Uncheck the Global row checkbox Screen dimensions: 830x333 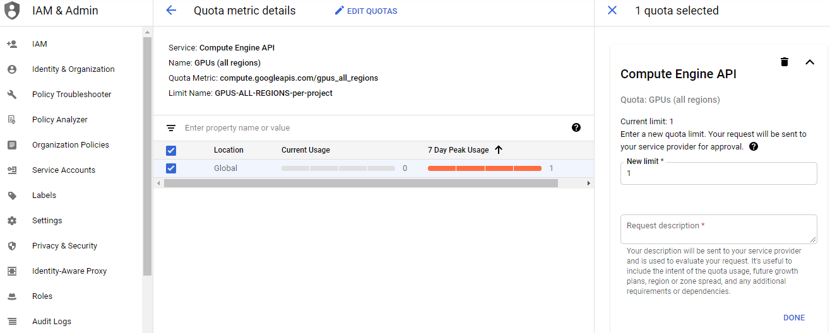pos(171,168)
